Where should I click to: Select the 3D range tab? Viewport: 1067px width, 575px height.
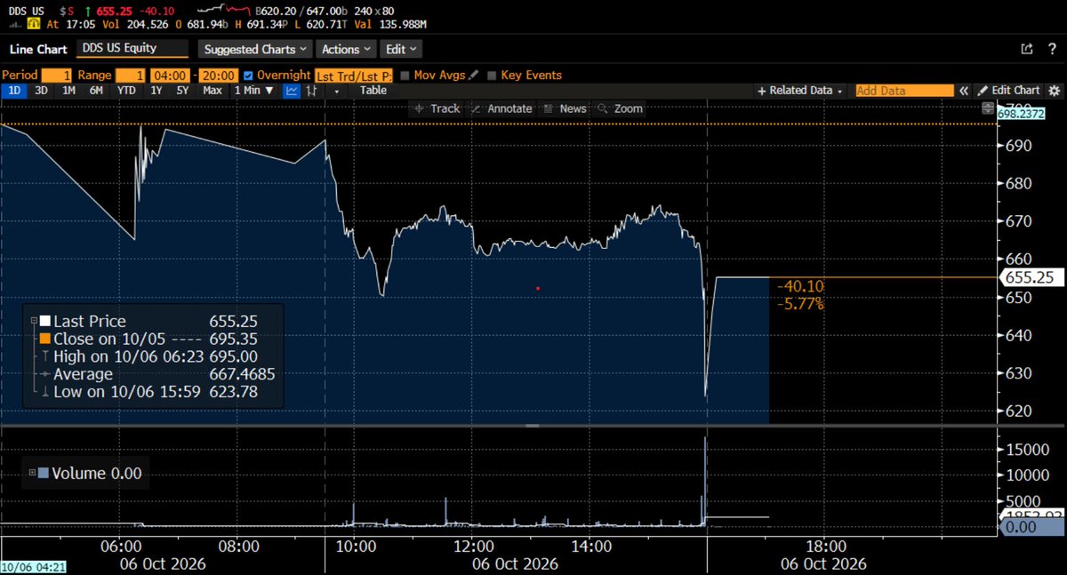coord(41,91)
